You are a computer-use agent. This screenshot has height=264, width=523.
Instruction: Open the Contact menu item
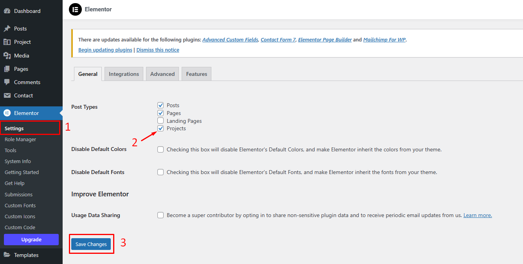pos(31,95)
